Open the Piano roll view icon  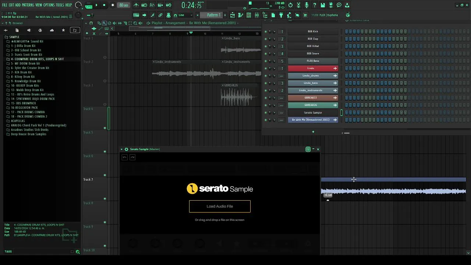tap(241, 15)
